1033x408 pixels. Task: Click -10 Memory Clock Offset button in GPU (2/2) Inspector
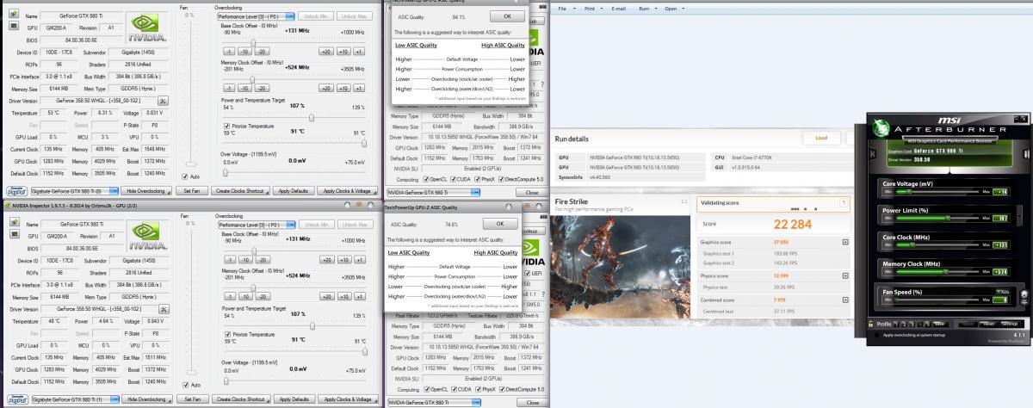(244, 295)
